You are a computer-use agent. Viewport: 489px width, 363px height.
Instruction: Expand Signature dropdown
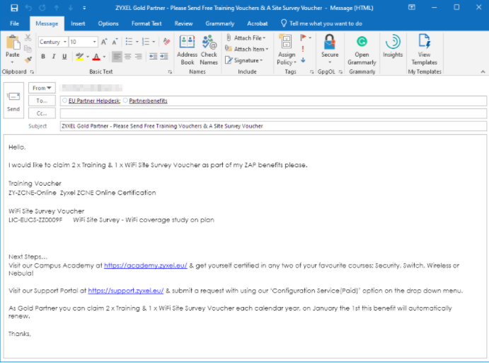(x=261, y=60)
